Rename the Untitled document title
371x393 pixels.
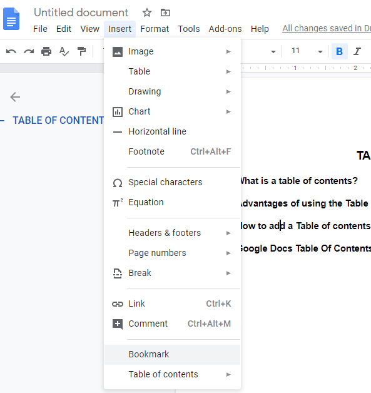[81, 13]
